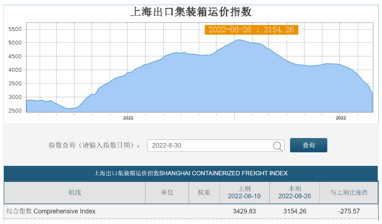This screenshot has width=382, height=224.
Task: Click the 指数查询 date prompt label
Action: tap(94, 146)
